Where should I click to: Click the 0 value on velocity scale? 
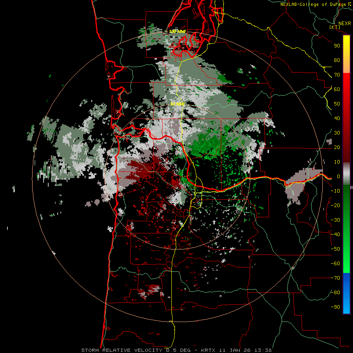[x=338, y=176]
